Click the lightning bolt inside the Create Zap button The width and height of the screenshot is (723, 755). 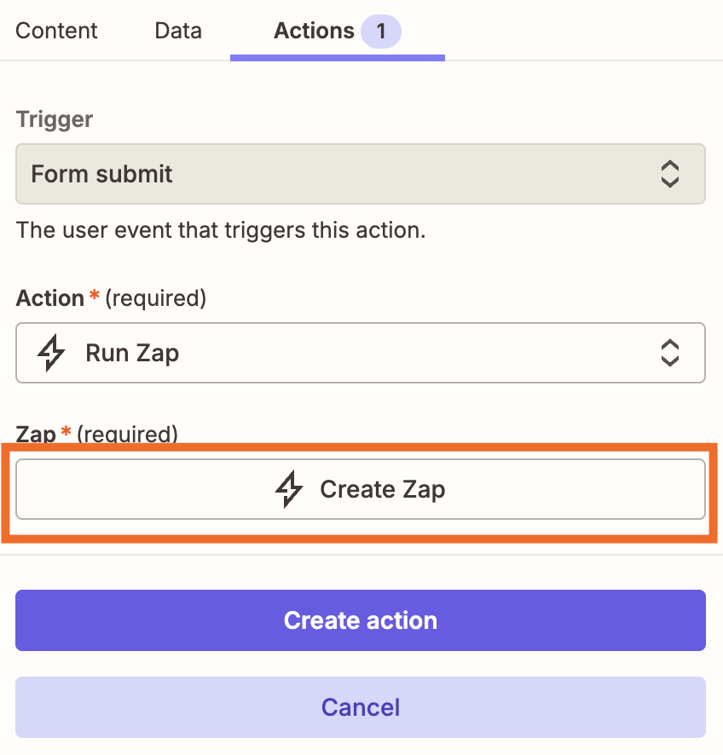point(291,489)
